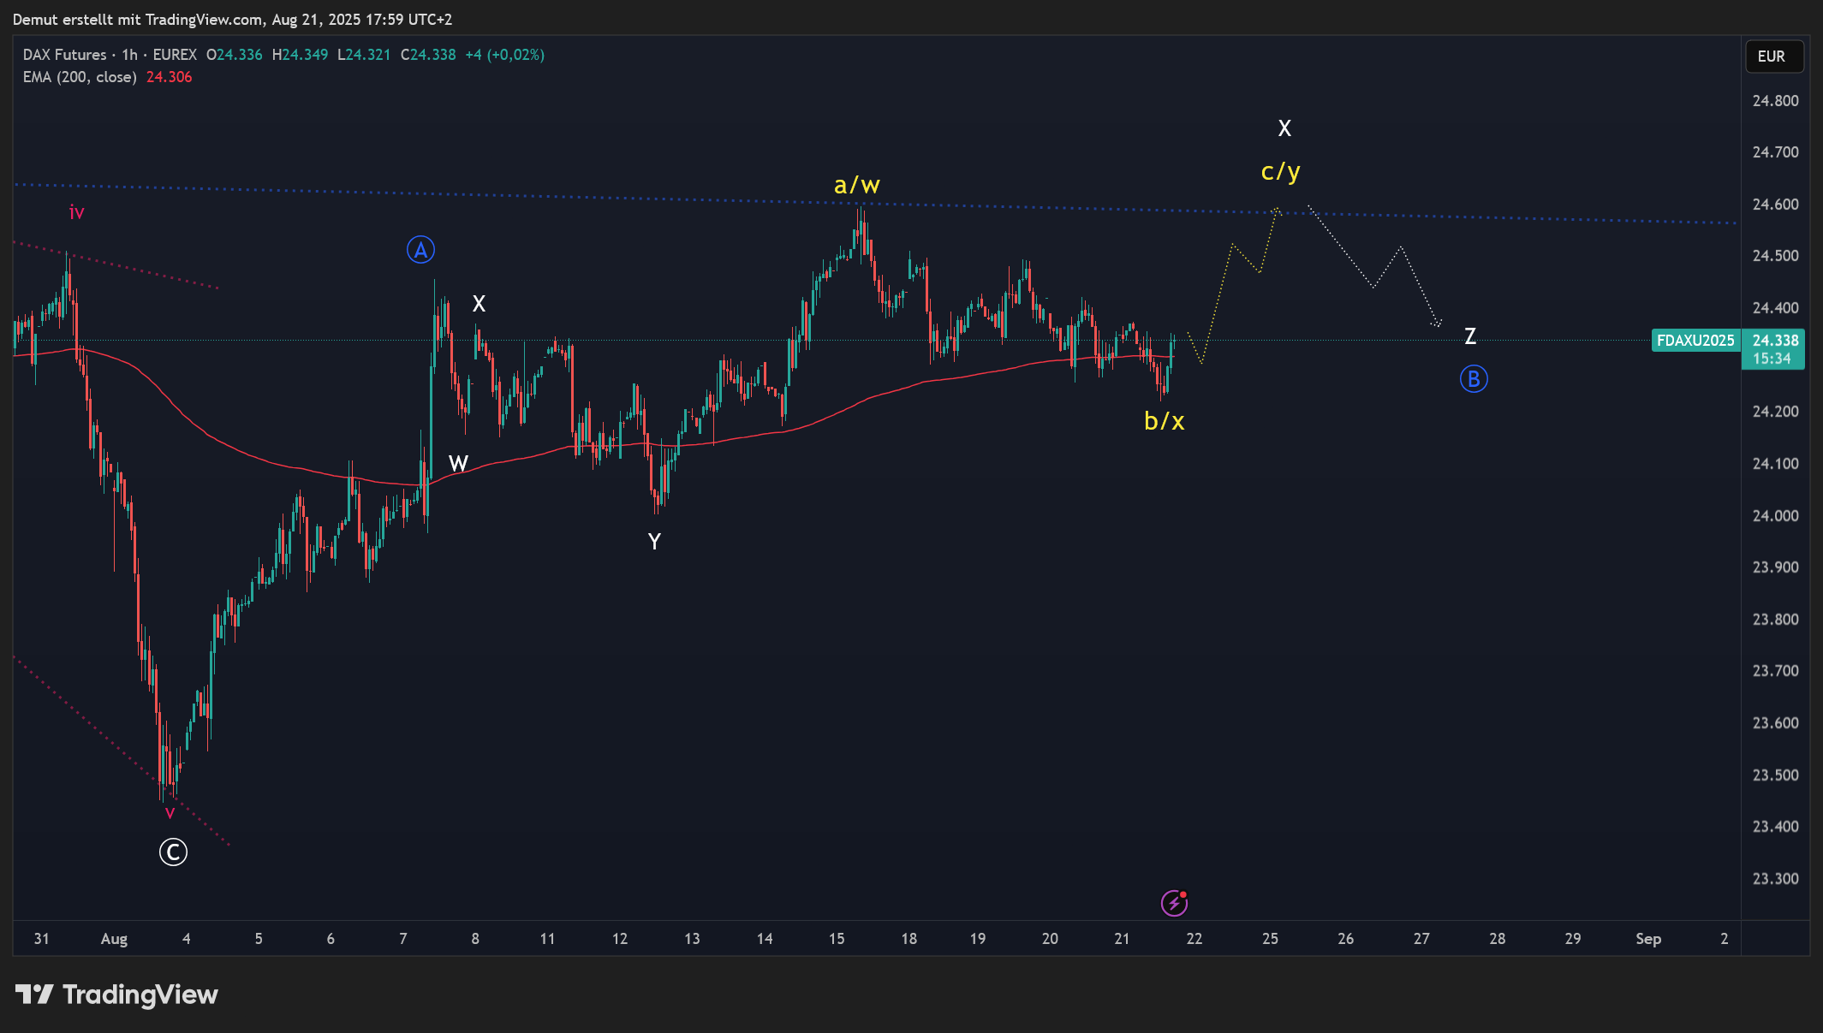Select the current price label 24.338
The width and height of the screenshot is (1823, 1033).
[1774, 341]
